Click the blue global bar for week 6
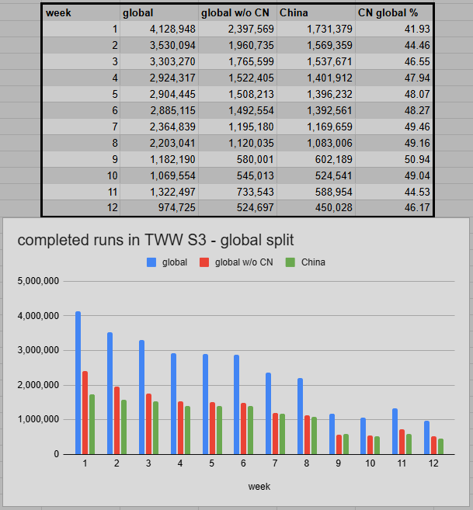This screenshot has height=510, width=473. [x=237, y=405]
